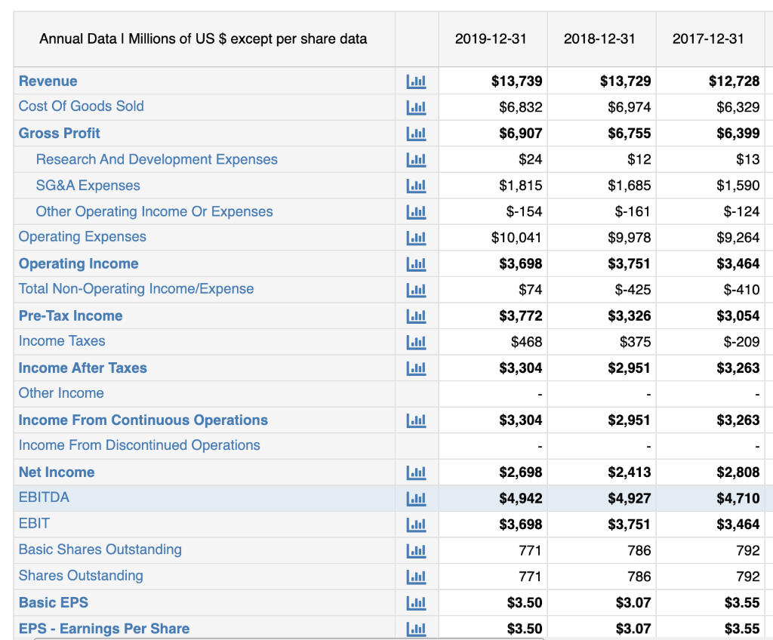Open the Income Taxes chart icon

(417, 341)
